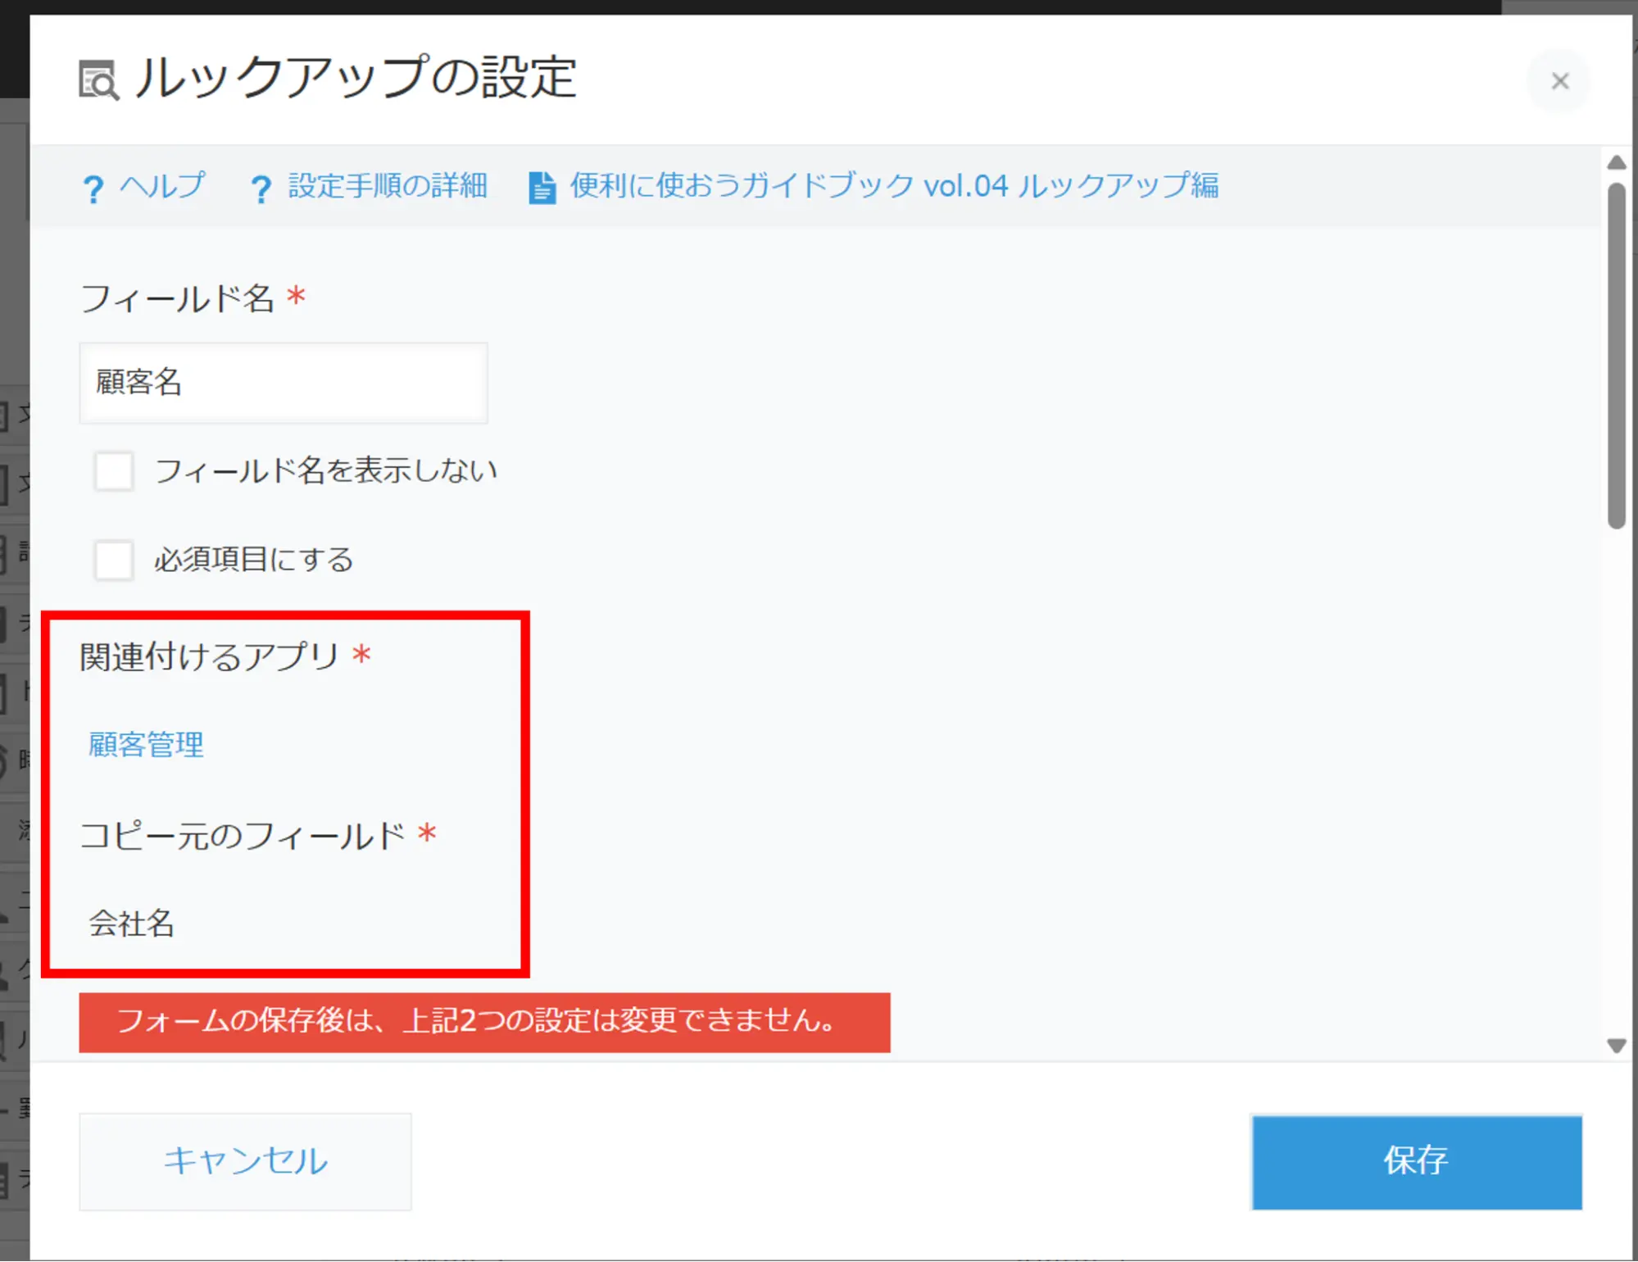Open 便利に使おうガイドブック vol.04 link

[x=893, y=186]
